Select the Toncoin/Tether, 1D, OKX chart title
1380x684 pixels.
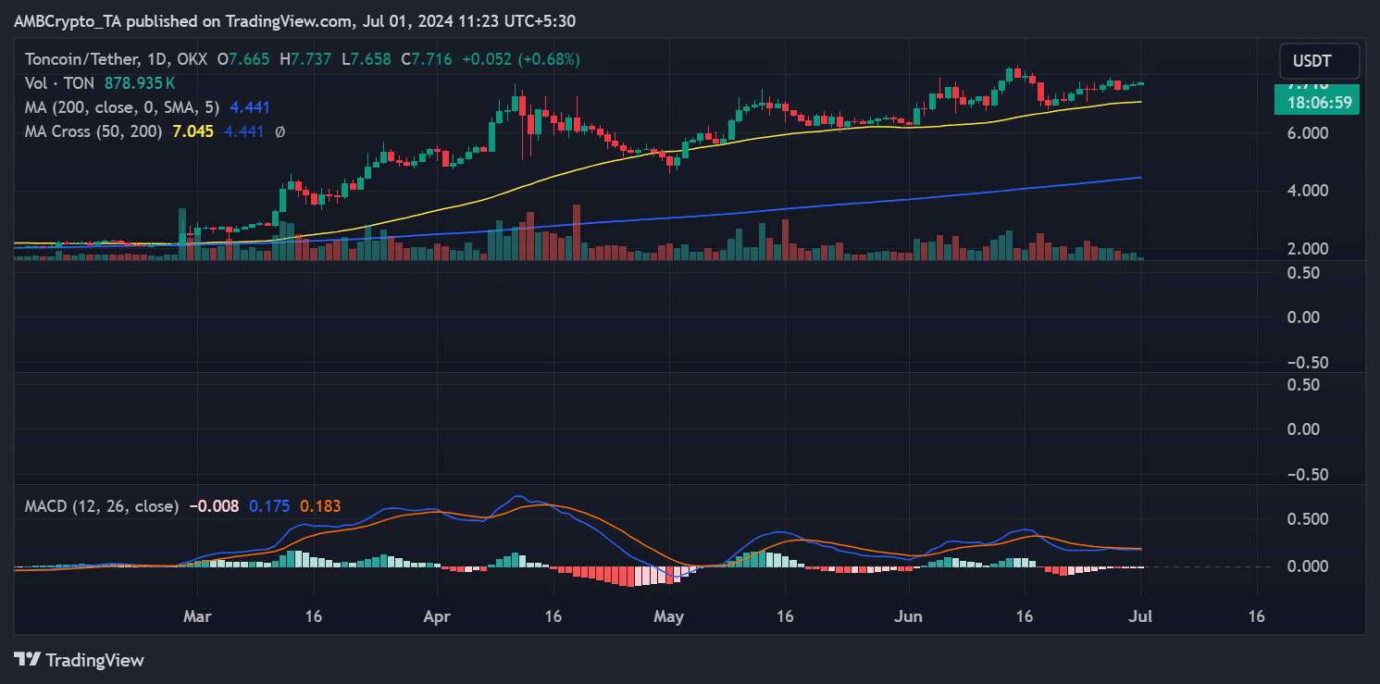coord(116,59)
